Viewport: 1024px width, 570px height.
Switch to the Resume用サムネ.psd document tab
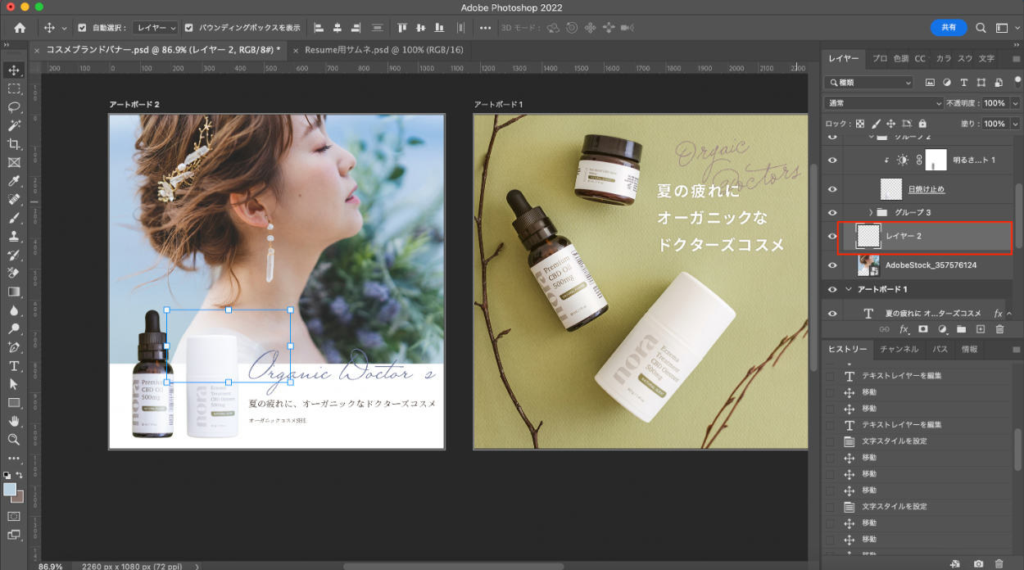tap(383, 50)
